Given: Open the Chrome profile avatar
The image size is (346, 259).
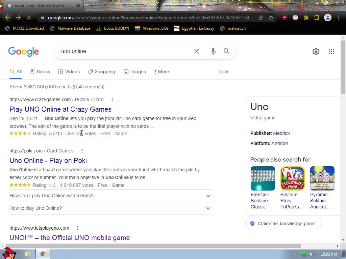Looking at the screenshot, I should coord(328,18).
